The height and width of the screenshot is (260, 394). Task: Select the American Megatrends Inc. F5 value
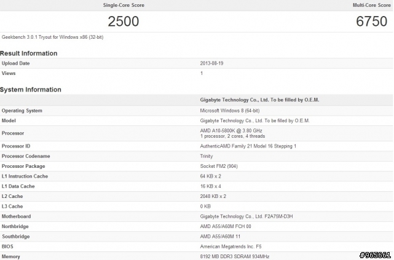click(x=230, y=246)
